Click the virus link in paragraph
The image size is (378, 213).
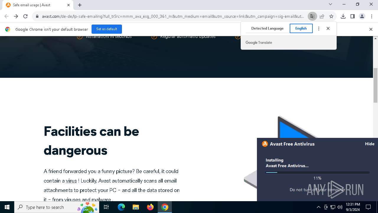click(x=71, y=181)
